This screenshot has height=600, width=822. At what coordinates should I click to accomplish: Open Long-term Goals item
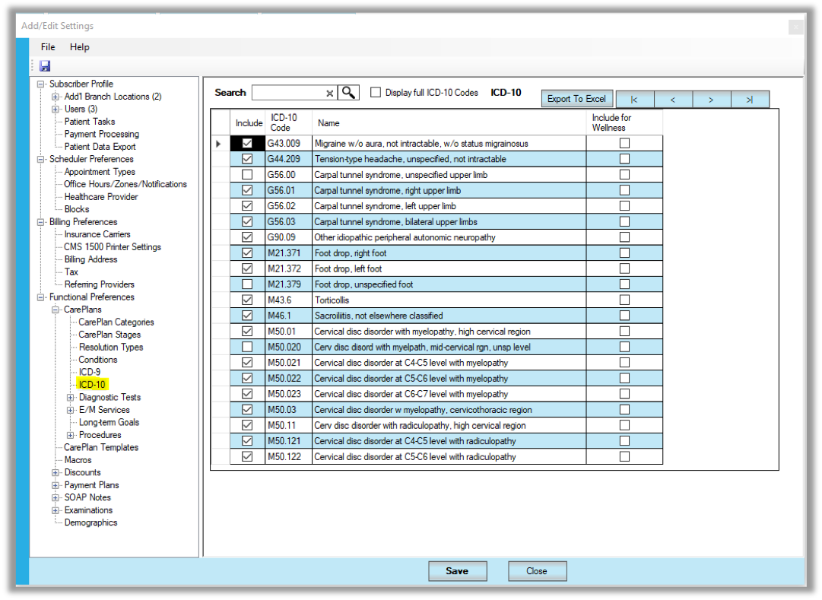tap(109, 423)
